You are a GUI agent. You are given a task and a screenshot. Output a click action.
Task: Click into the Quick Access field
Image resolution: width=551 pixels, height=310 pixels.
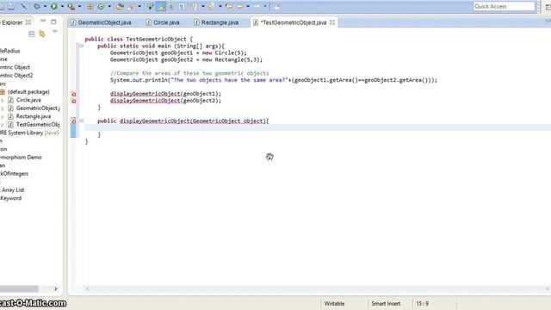coord(504,6)
